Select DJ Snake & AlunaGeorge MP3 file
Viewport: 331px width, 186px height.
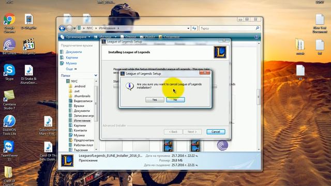click(x=29, y=74)
